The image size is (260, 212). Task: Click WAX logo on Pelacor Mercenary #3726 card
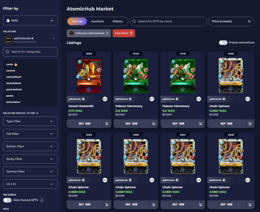pyautogui.click(x=199, y=99)
